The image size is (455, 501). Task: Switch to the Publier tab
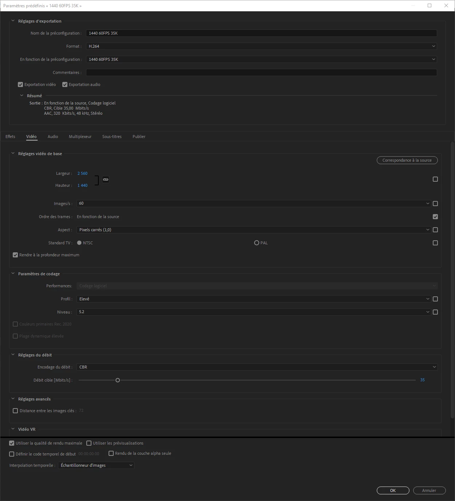click(x=139, y=137)
